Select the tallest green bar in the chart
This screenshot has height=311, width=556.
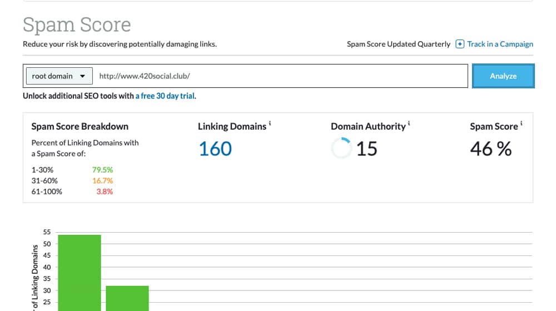80,272
